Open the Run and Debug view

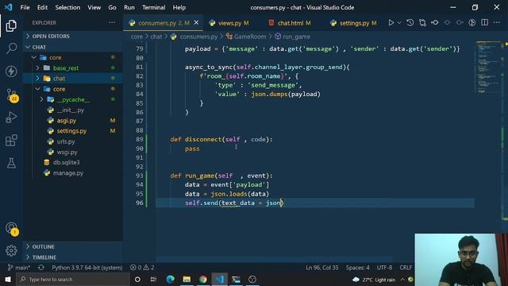click(x=11, y=117)
